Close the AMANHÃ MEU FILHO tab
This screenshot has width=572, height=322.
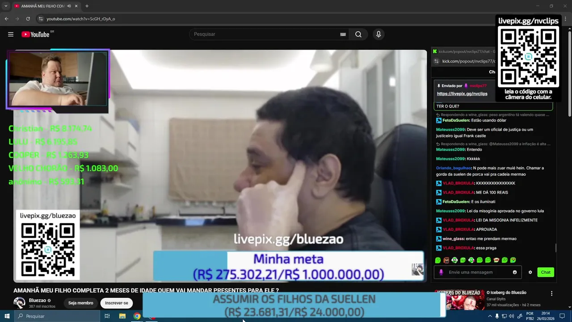(76, 6)
